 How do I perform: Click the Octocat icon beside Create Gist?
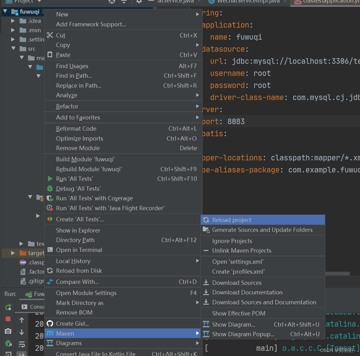click(50, 323)
